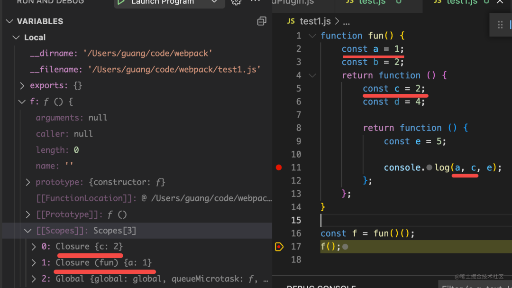Screen dimensions: 512x288
Task: Click the breadcrumb ellipsis after test1.js
Action: pos(347,22)
